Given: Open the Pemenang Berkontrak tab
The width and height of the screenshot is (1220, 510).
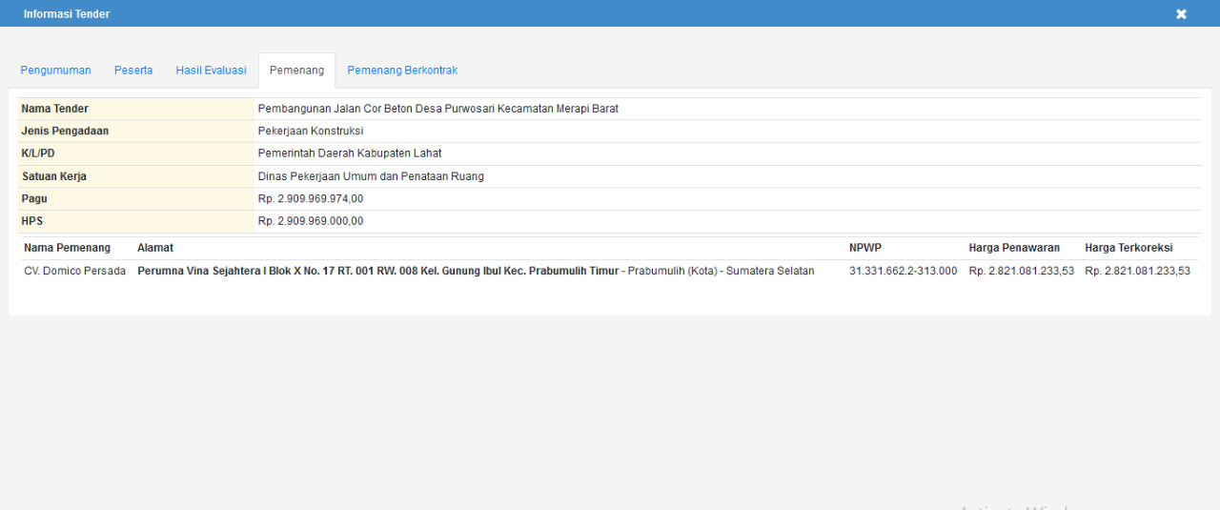Looking at the screenshot, I should coord(402,71).
